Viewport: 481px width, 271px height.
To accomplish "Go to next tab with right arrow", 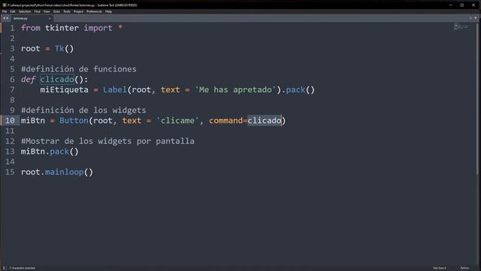I will pyautogui.click(x=8, y=18).
